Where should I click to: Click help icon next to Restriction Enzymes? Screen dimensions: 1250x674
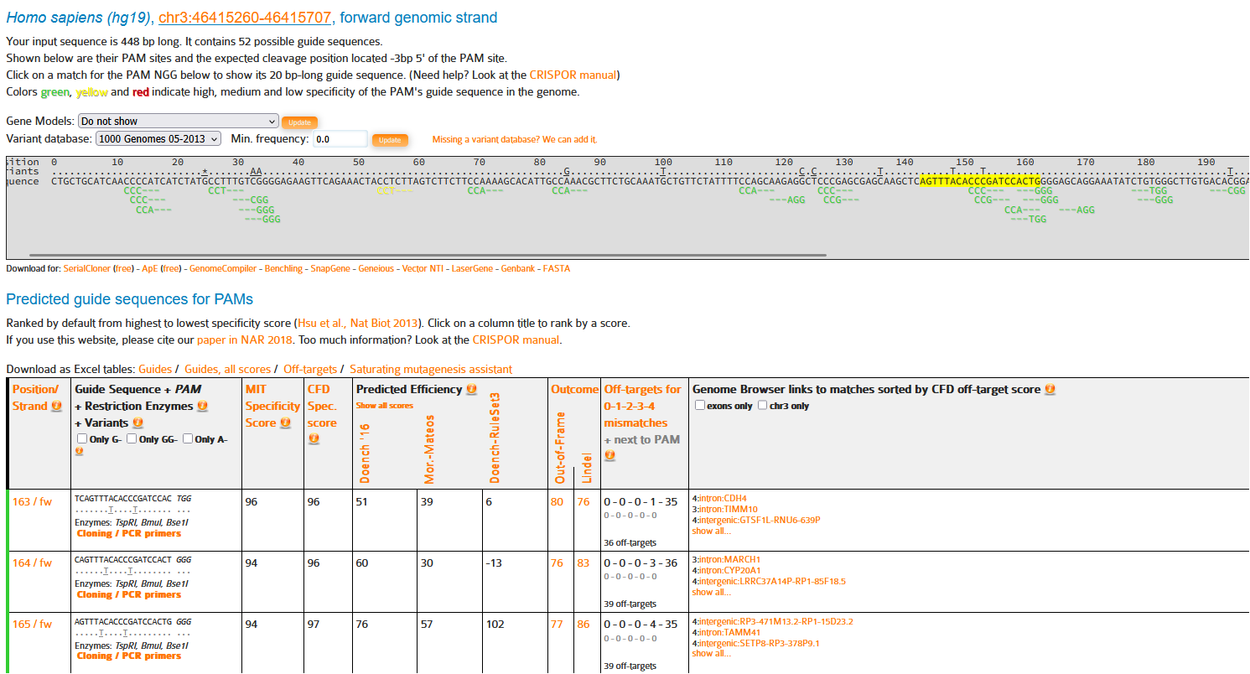202,406
